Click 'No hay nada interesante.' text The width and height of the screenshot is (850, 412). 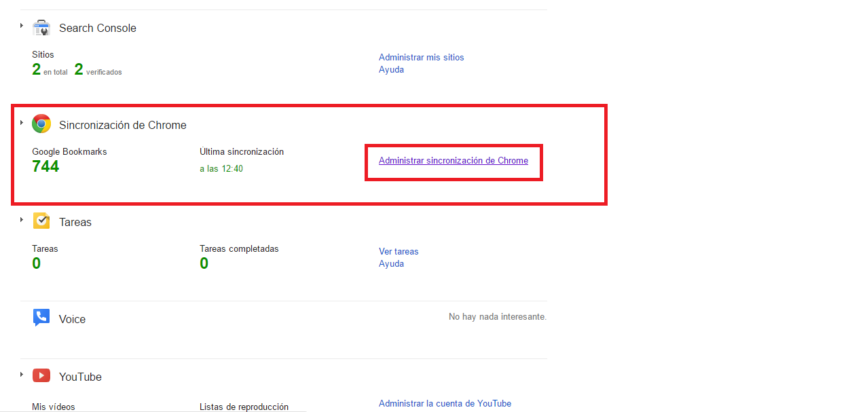(x=498, y=317)
